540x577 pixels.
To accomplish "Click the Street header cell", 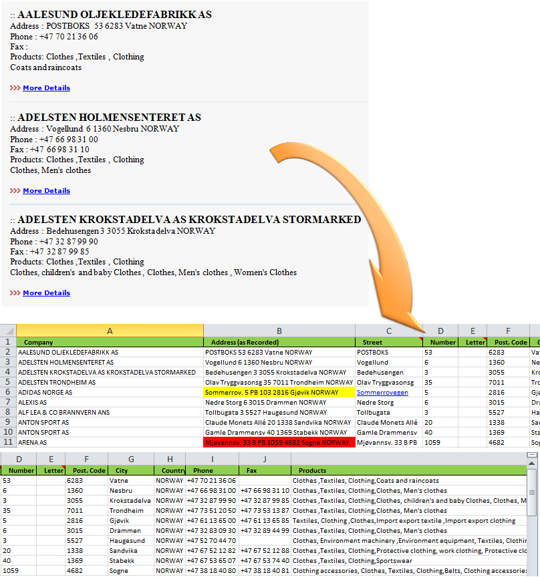I will click(389, 342).
